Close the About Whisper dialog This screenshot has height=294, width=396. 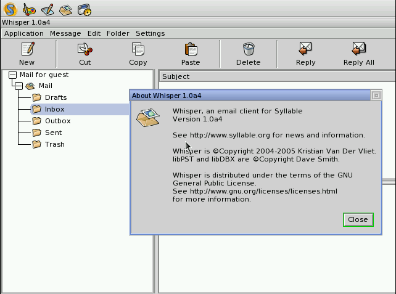[x=358, y=219]
